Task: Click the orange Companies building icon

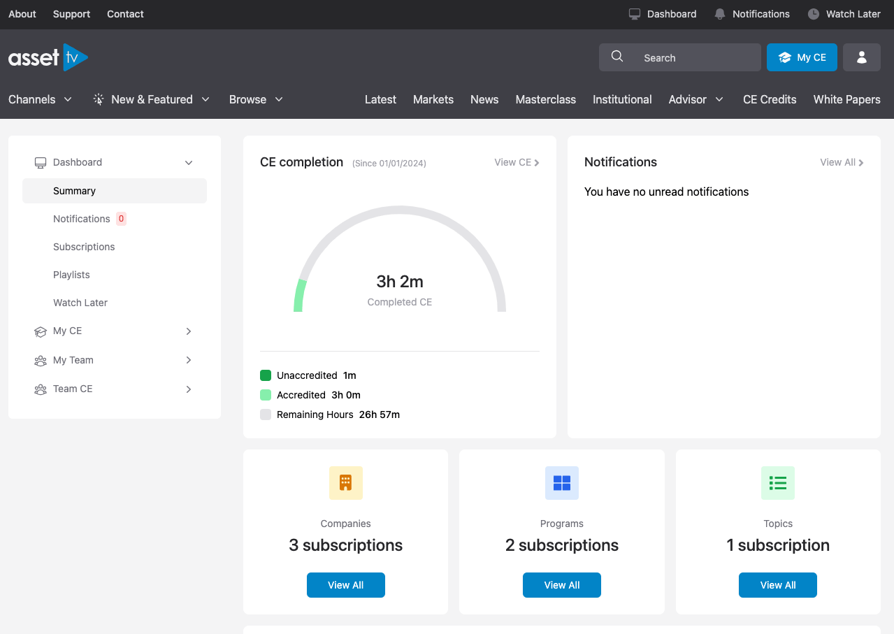Action: coord(345,483)
